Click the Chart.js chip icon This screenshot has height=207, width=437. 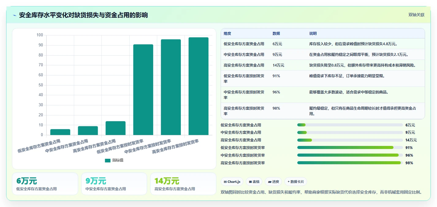(225, 182)
